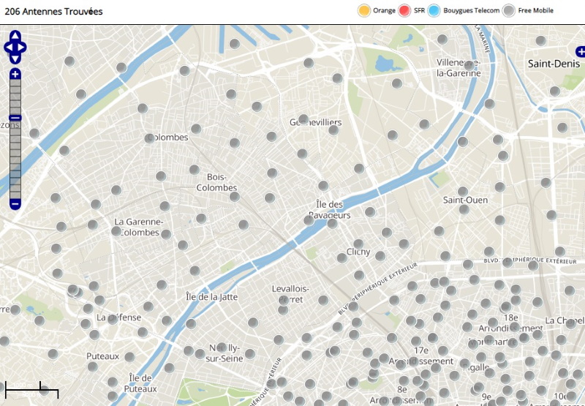Pan the map down with the arrow
Screen dimensions: 585x406
pyautogui.click(x=15, y=59)
